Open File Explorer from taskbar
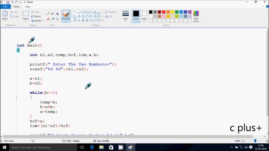This screenshot has width=269, height=151. [x=101, y=147]
